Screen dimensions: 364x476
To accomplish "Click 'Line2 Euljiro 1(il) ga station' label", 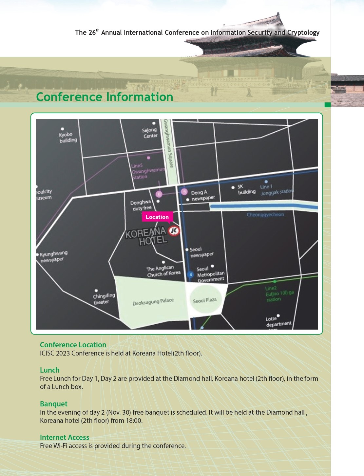I will tap(279, 294).
